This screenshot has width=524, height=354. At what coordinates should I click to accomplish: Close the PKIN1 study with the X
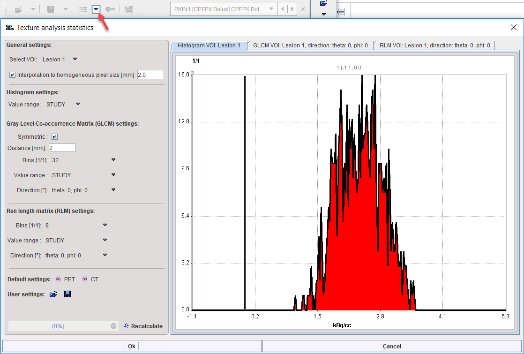[x=303, y=9]
